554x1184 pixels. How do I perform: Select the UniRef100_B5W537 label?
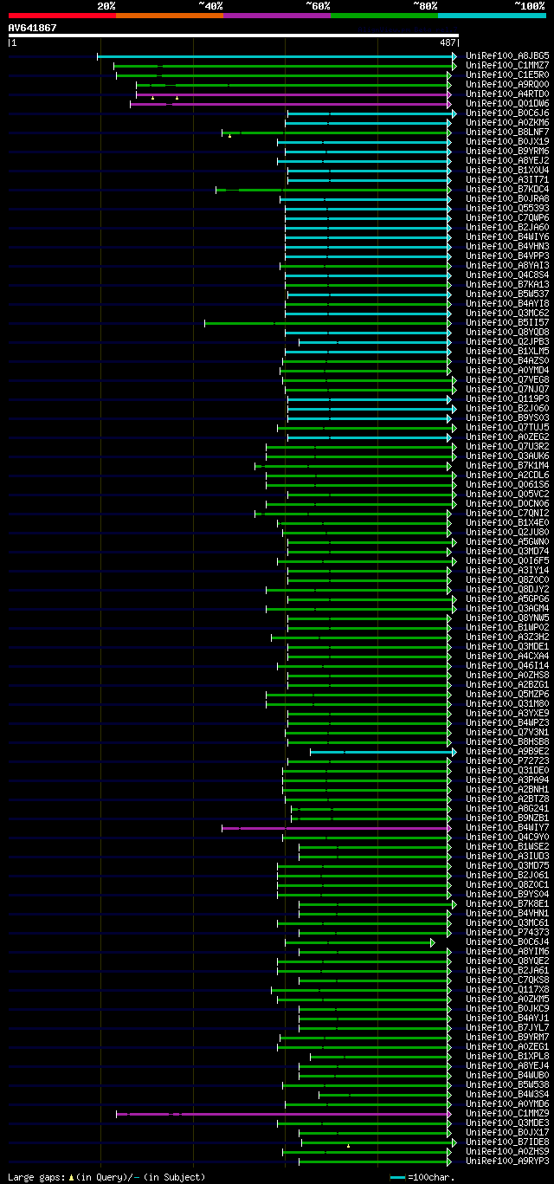pos(507,294)
